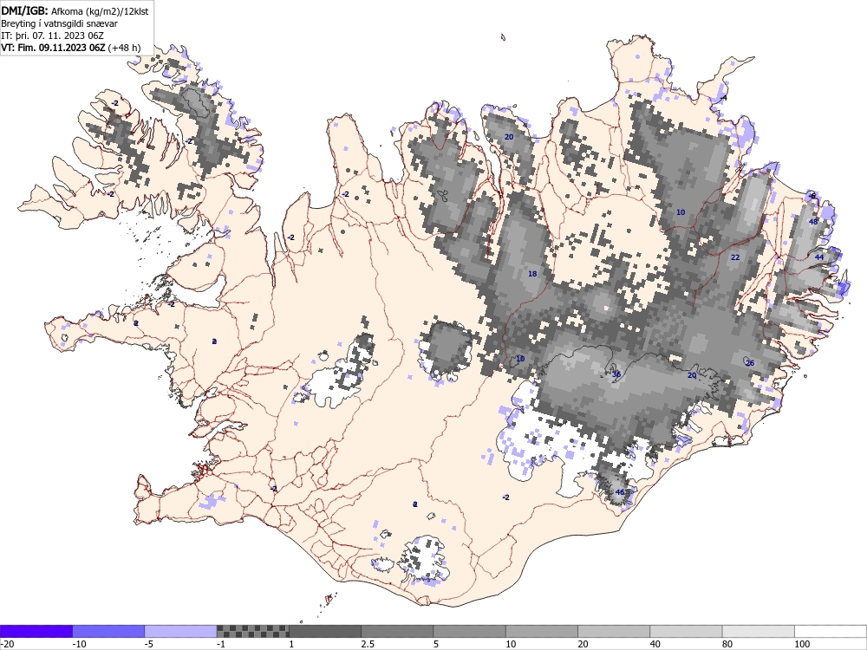This screenshot has height=650, width=867.
Task: Click the "100" legend scale label
Action: (x=802, y=645)
